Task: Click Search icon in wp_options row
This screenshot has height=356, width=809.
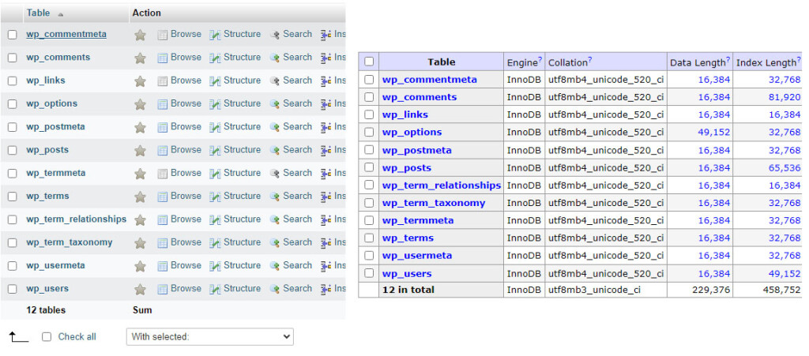Action: tap(275, 103)
